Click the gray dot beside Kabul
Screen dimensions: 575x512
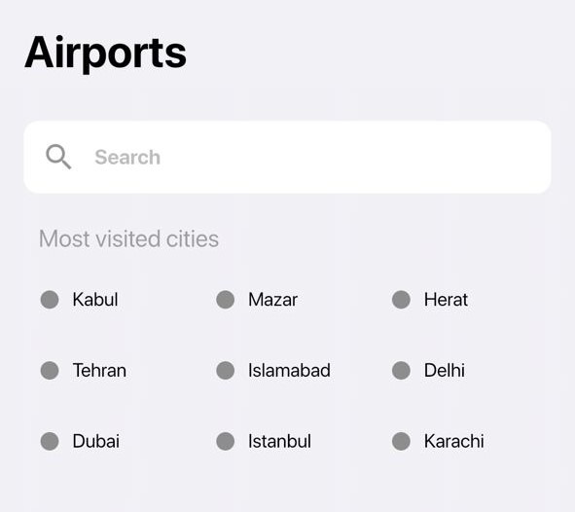point(50,300)
